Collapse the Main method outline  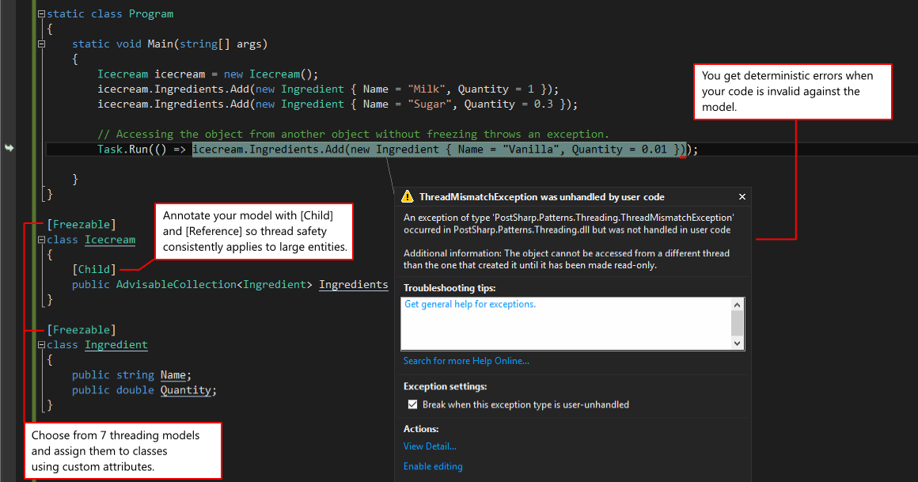tap(41, 44)
